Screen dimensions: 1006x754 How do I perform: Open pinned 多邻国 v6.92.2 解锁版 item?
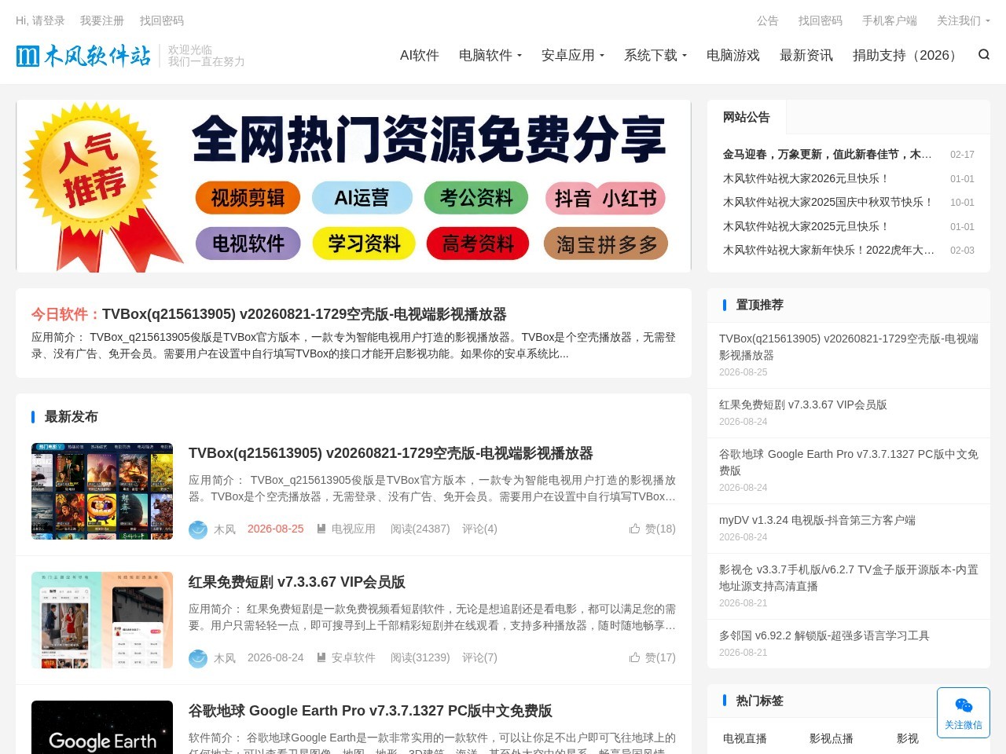click(x=824, y=635)
